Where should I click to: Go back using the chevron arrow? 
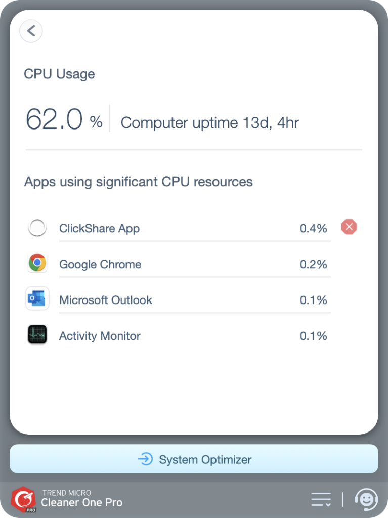click(x=31, y=31)
